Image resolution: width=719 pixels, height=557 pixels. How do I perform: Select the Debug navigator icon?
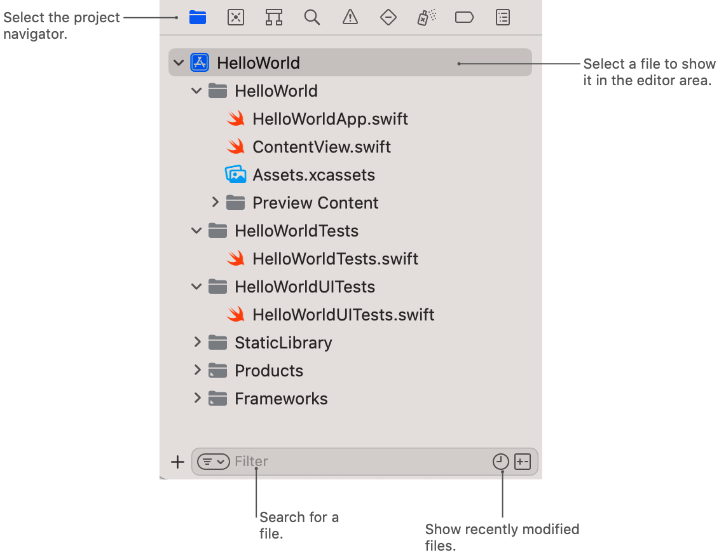click(x=427, y=17)
